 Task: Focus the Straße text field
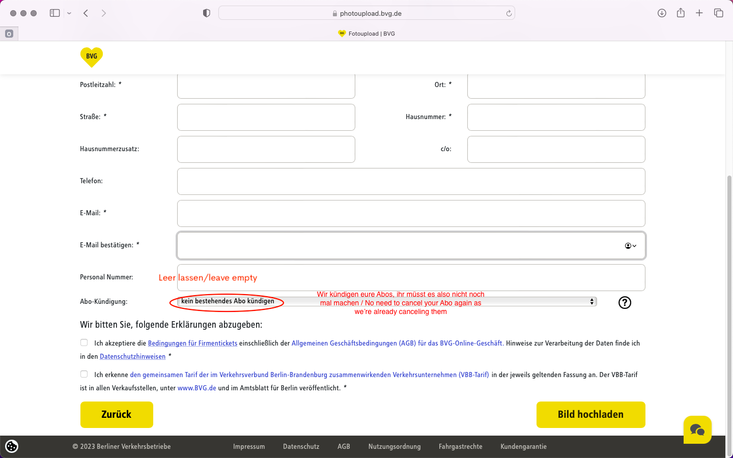coord(266,118)
